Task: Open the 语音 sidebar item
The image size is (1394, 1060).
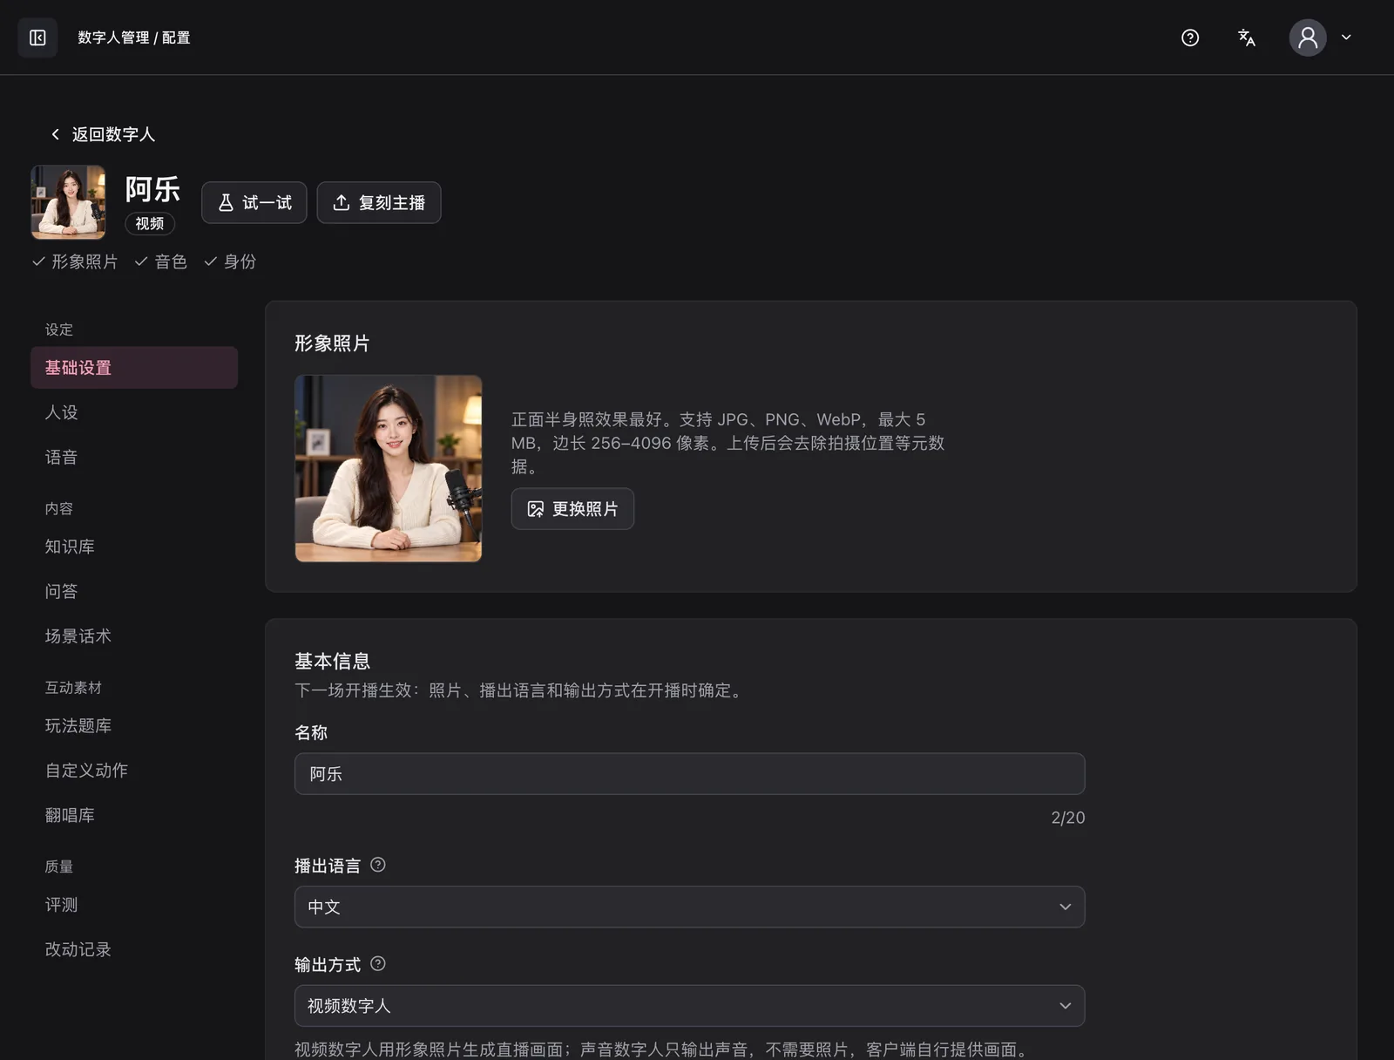Action: point(134,458)
